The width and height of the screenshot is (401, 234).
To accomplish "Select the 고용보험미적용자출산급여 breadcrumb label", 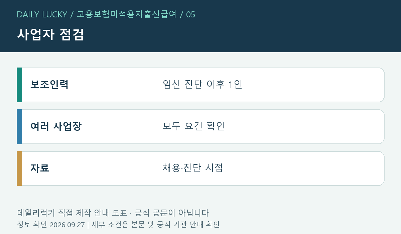I will point(127,15).
